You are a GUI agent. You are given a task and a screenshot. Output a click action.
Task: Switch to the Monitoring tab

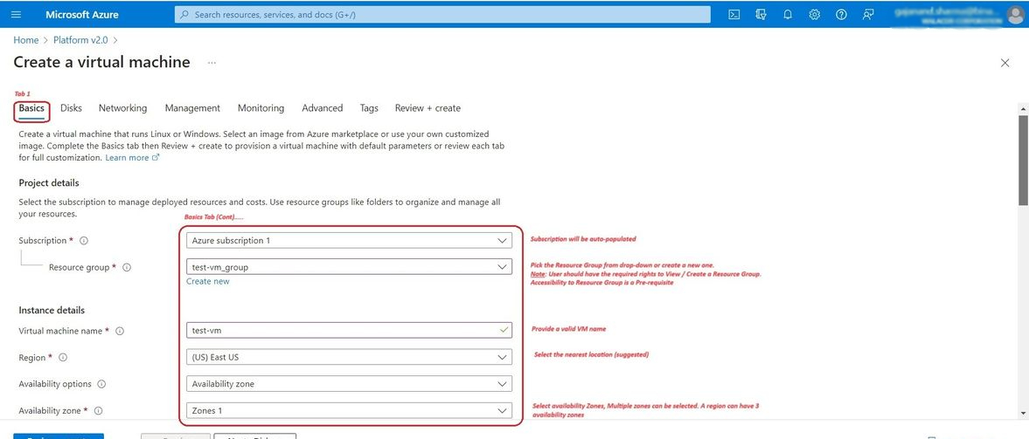(261, 108)
